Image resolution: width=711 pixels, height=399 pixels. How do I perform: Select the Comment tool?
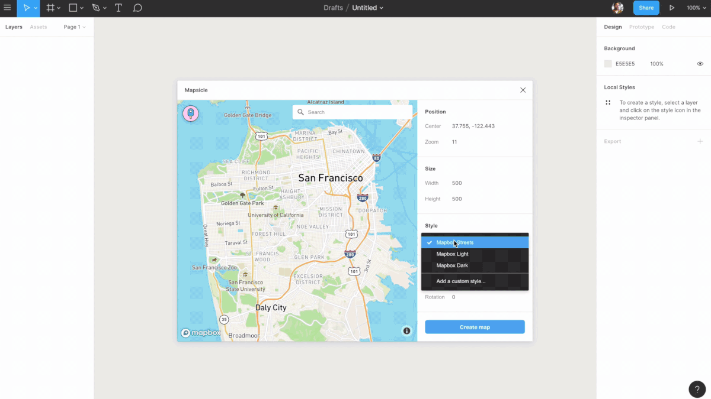(x=137, y=8)
